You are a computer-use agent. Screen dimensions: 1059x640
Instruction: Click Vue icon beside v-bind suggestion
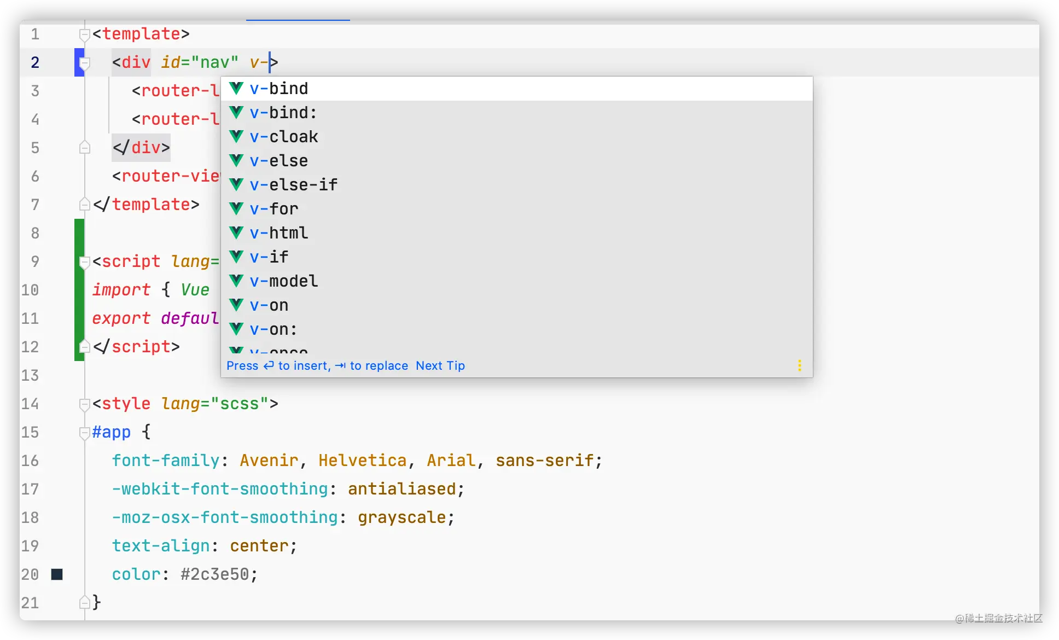click(236, 88)
